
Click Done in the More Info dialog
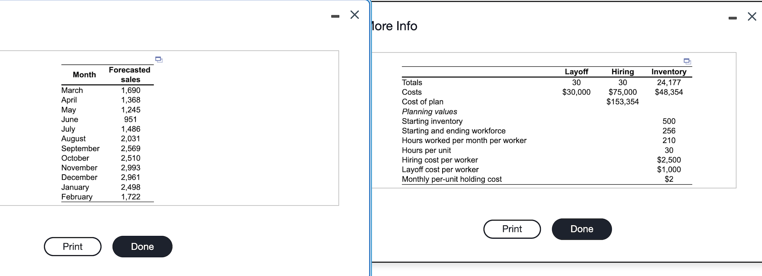coord(582,229)
